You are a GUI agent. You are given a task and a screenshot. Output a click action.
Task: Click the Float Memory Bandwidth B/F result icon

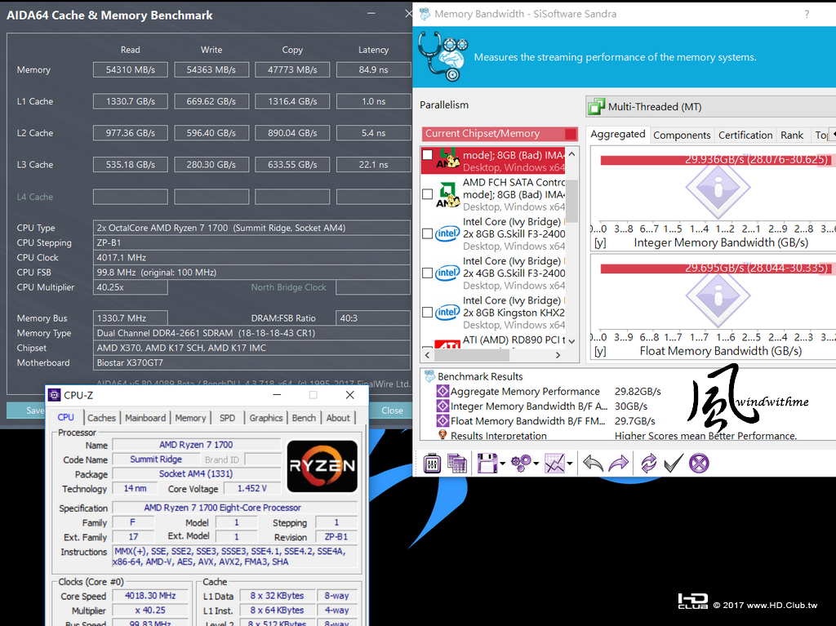(442, 420)
